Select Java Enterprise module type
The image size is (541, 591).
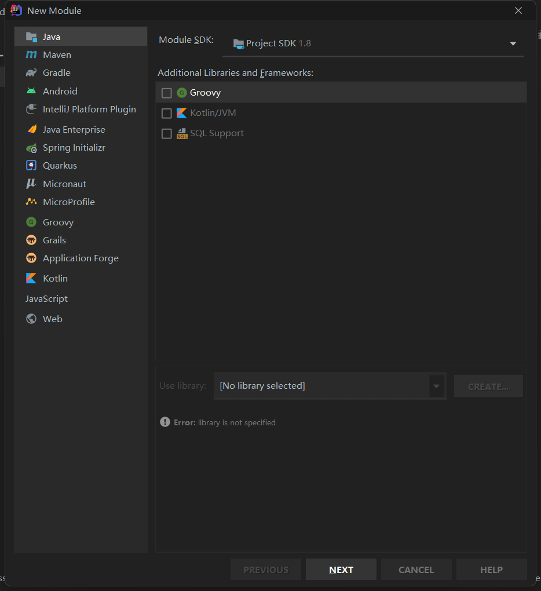[x=74, y=130]
